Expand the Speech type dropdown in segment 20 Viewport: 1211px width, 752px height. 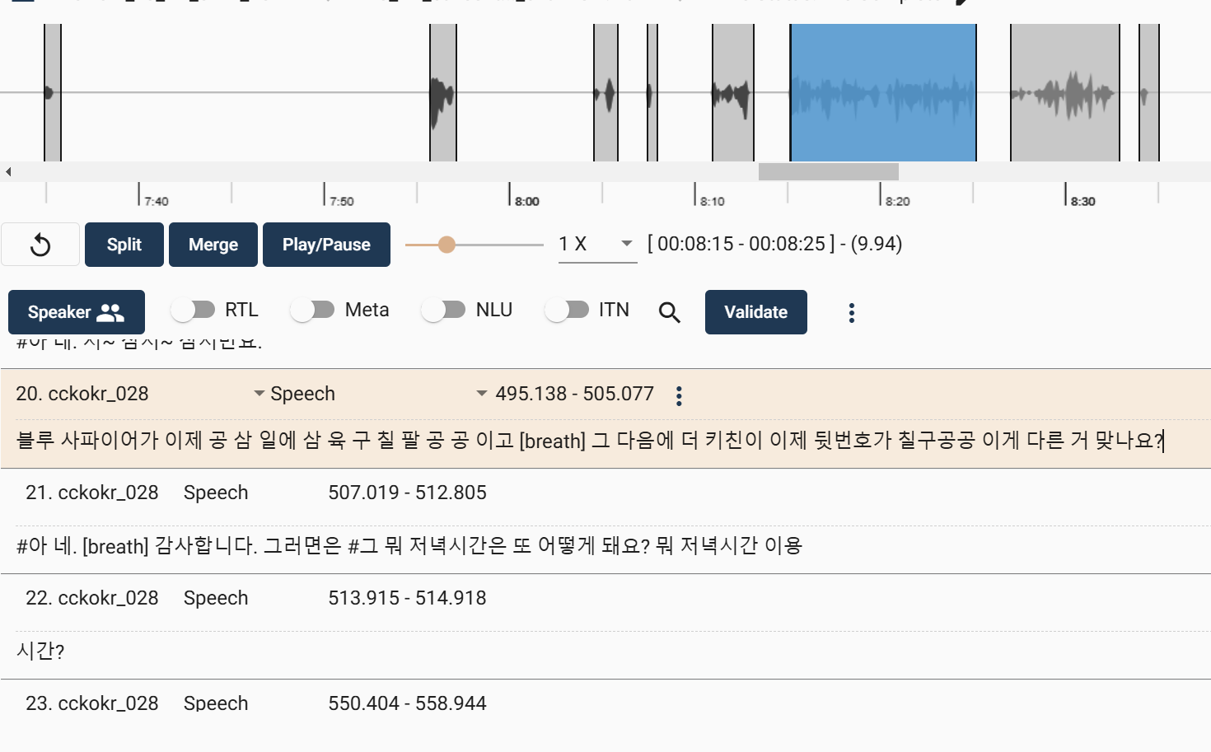481,394
